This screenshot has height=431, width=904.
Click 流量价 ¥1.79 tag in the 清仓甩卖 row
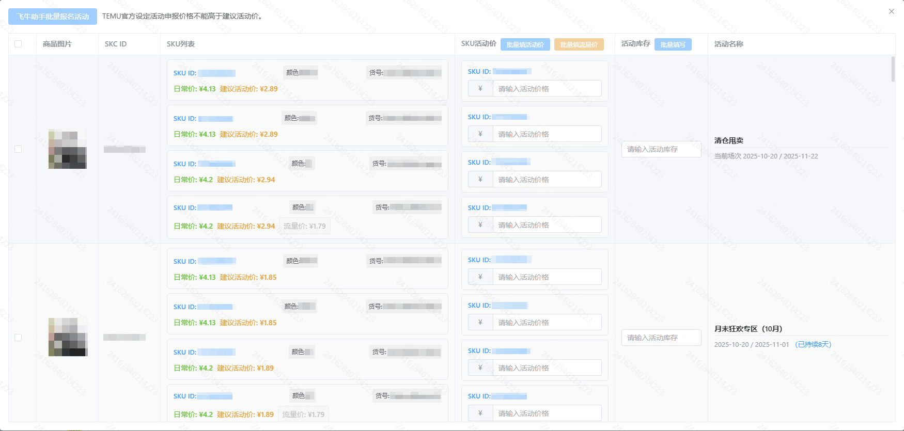pos(304,226)
